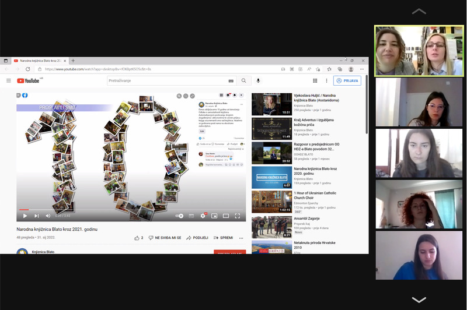Toggle subtitles on the video
The height and width of the screenshot is (310, 467).
[192, 216]
